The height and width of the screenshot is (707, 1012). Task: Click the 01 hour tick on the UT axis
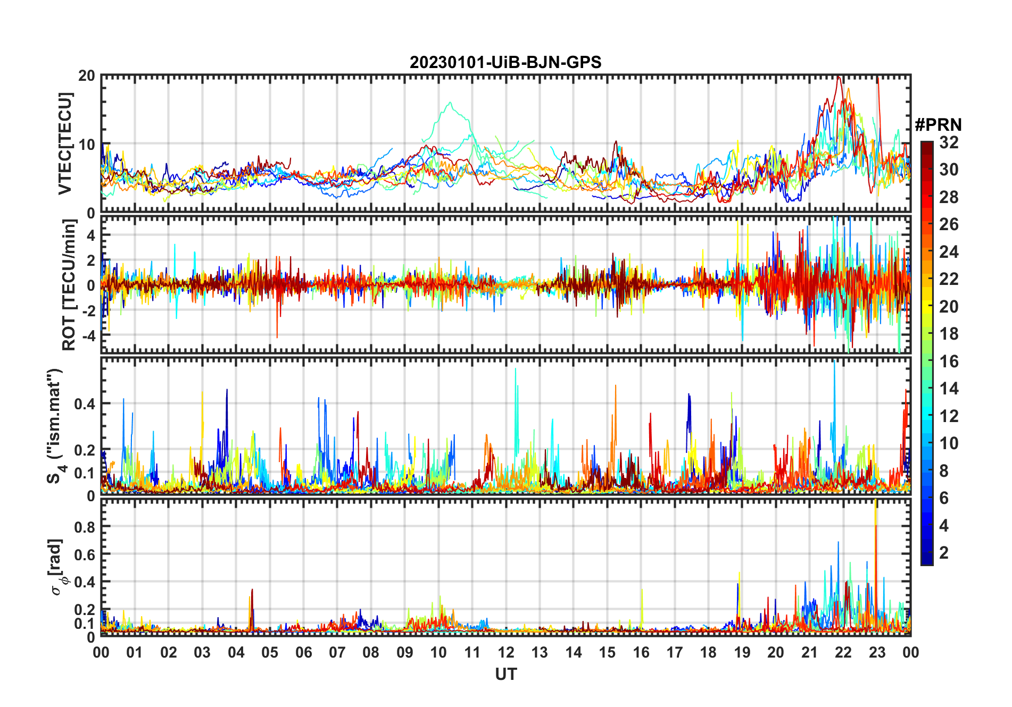135,652
